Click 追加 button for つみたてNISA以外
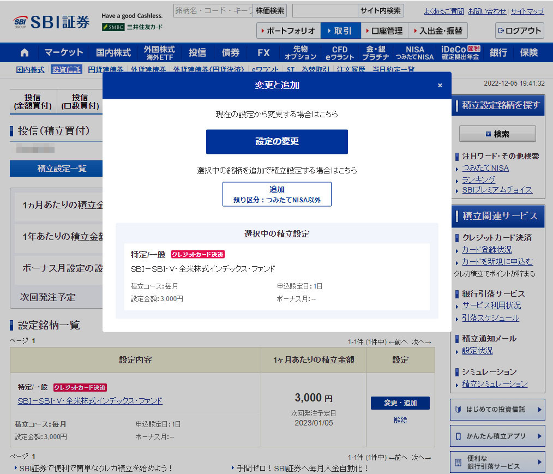Image resolution: width=553 pixels, height=474 pixels. tap(276, 194)
